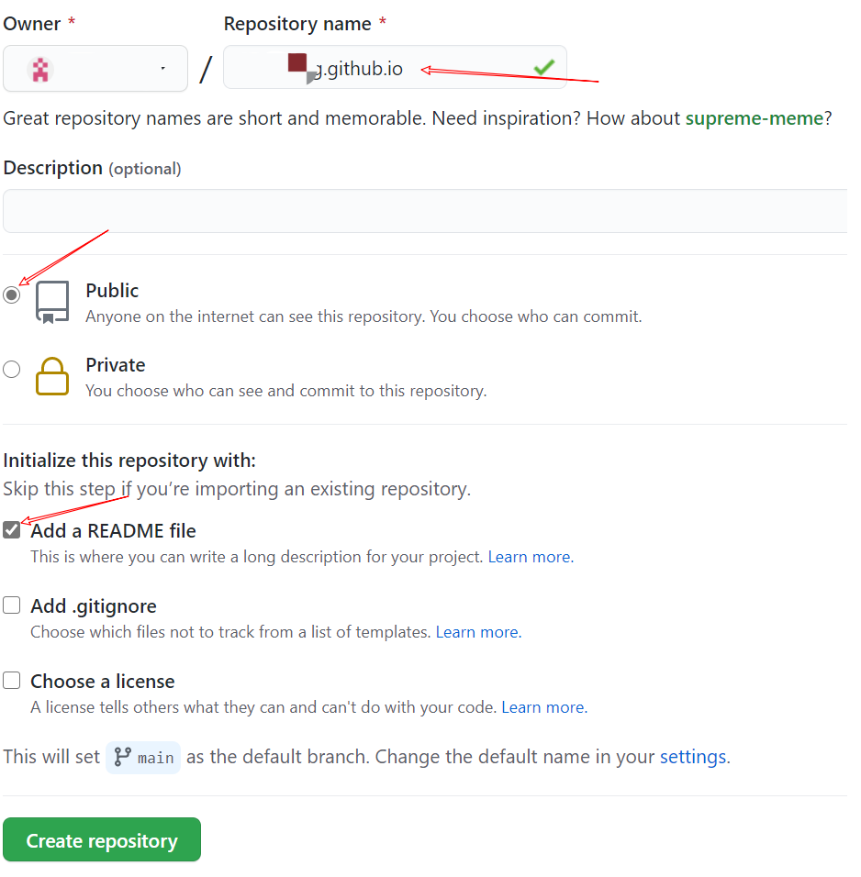861x877 pixels.
Task: Click the green checkmark in repository name field
Action: coord(544,67)
